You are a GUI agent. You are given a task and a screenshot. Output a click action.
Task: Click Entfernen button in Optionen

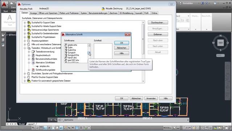[158, 34]
